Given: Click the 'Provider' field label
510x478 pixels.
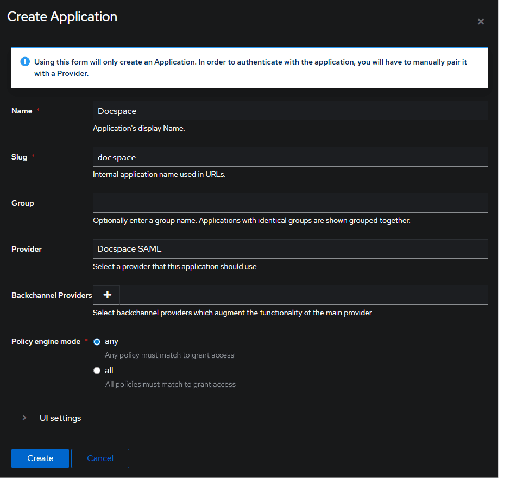Looking at the screenshot, I should click(x=27, y=249).
